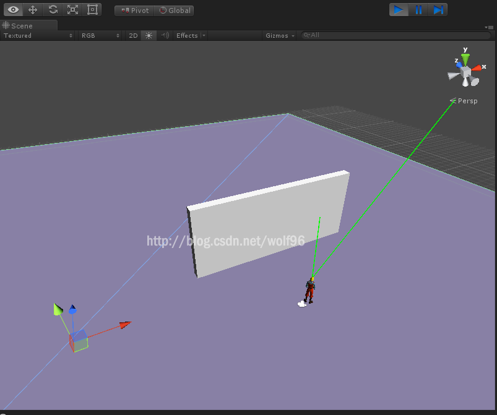Switch to the Scene tab
The width and height of the screenshot is (497, 415).
click(28, 25)
